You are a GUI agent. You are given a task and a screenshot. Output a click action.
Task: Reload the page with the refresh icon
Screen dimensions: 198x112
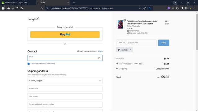tap(17, 8)
